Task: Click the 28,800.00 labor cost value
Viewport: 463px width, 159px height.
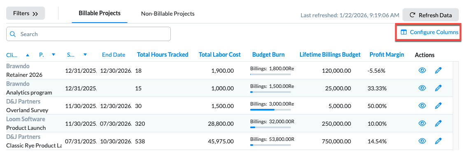Action: coord(221,124)
